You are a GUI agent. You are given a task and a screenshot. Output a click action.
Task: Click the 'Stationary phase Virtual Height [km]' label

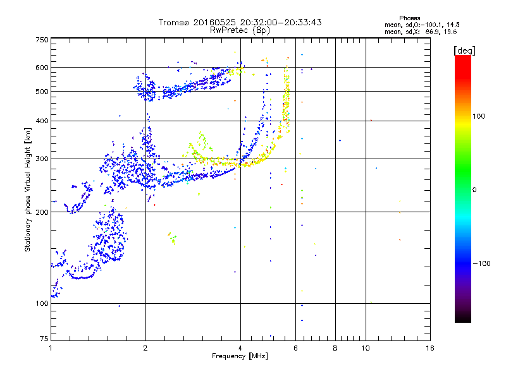click(x=28, y=190)
